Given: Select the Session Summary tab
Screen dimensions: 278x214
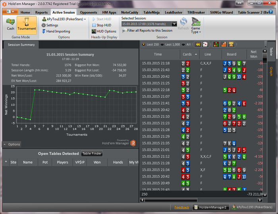Looking at the screenshot, I should click(21, 45).
